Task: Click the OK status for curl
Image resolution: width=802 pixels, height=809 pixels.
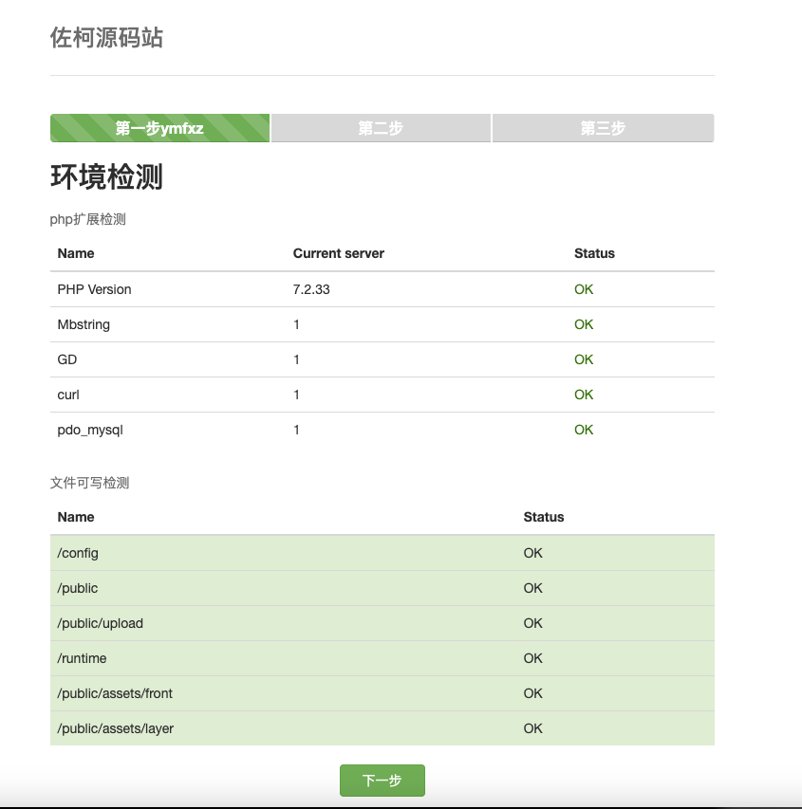Action: pyautogui.click(x=583, y=395)
